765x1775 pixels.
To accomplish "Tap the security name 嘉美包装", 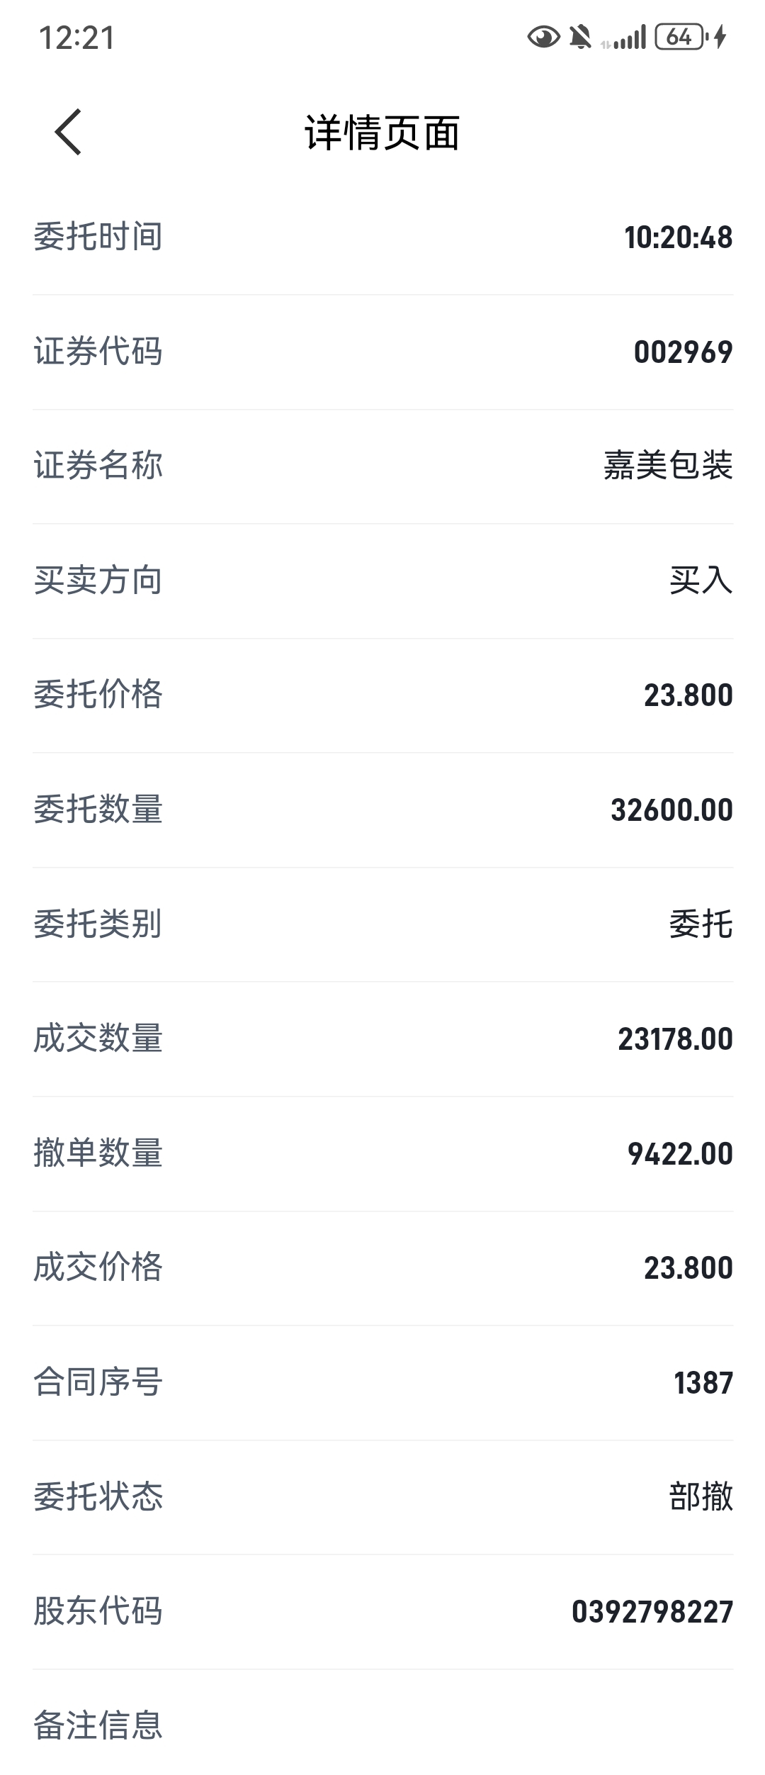I will pyautogui.click(x=667, y=466).
